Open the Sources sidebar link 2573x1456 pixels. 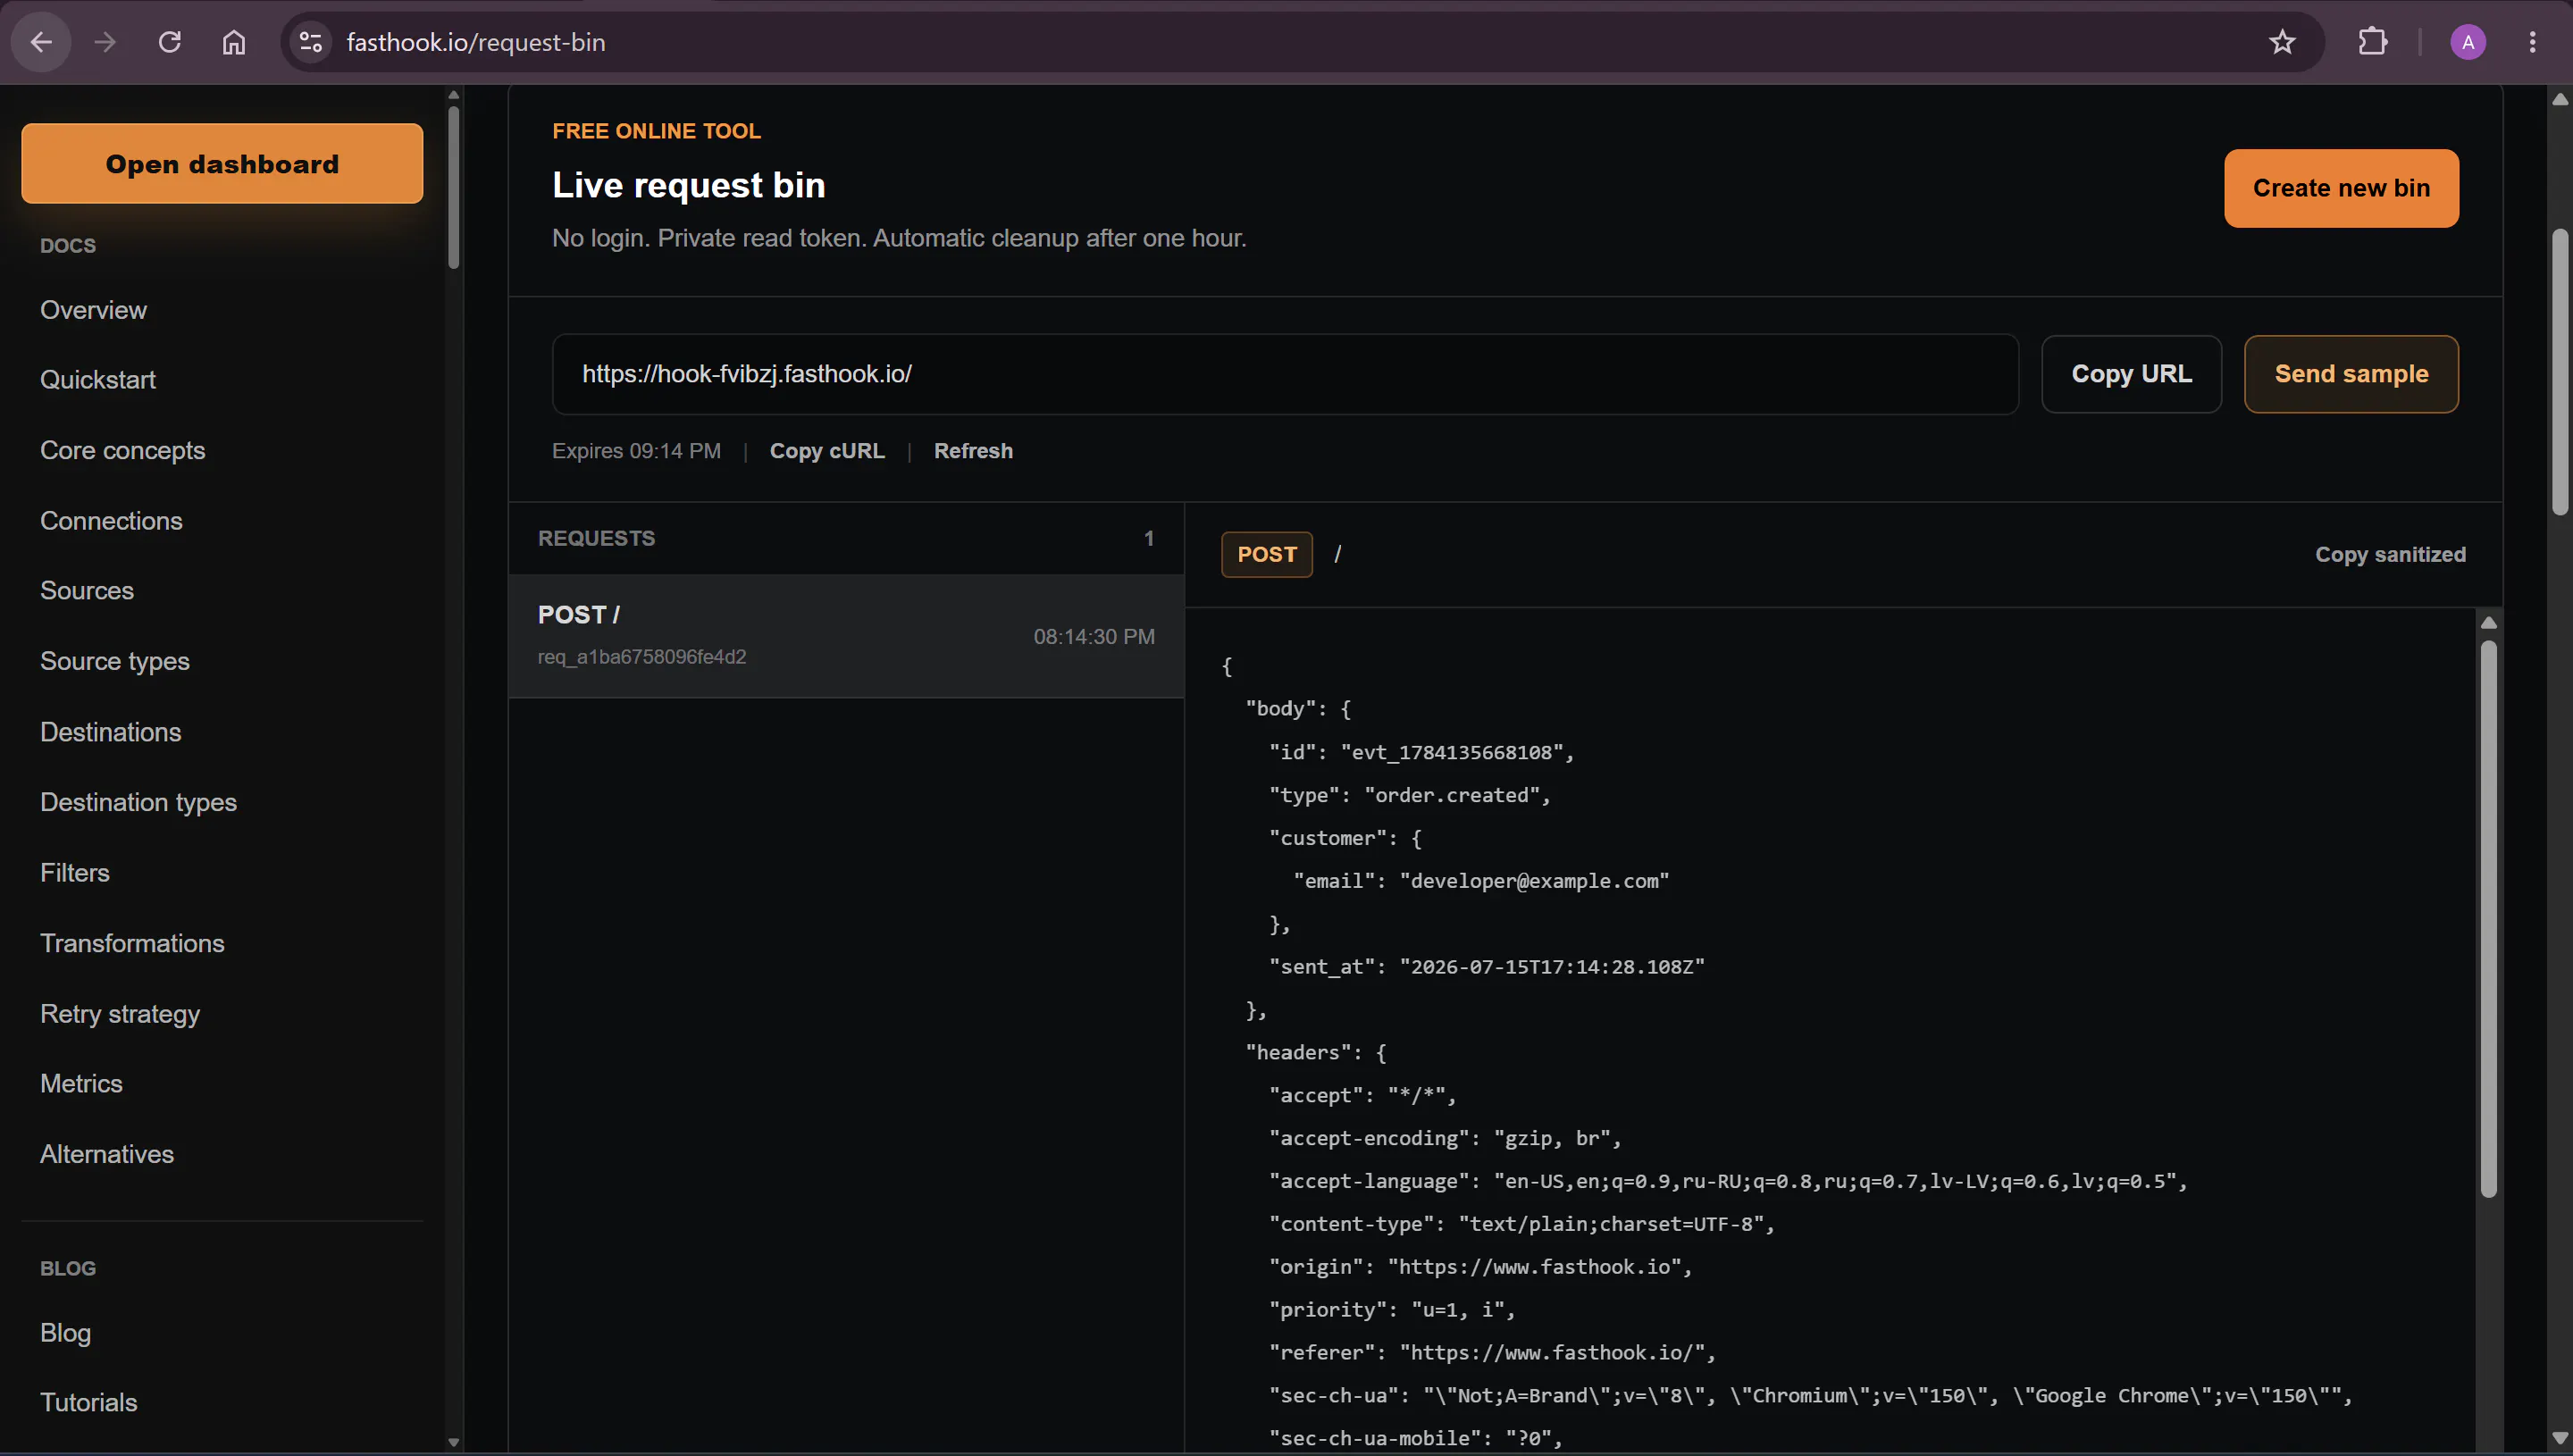click(x=87, y=590)
